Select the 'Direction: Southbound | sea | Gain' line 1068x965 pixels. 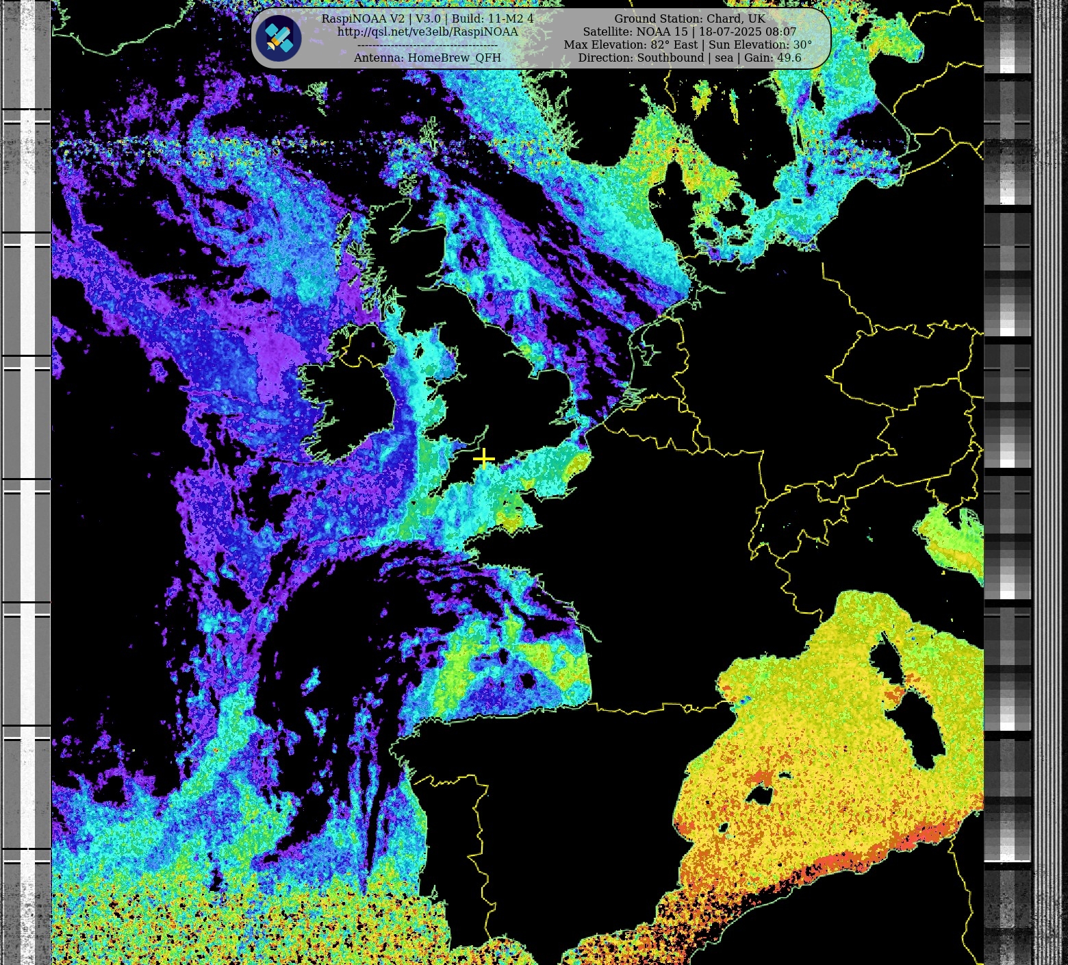[689, 58]
